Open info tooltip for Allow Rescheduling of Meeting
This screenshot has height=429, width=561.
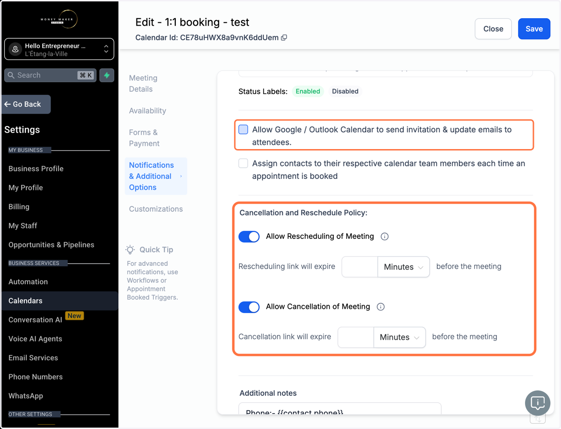click(x=385, y=236)
